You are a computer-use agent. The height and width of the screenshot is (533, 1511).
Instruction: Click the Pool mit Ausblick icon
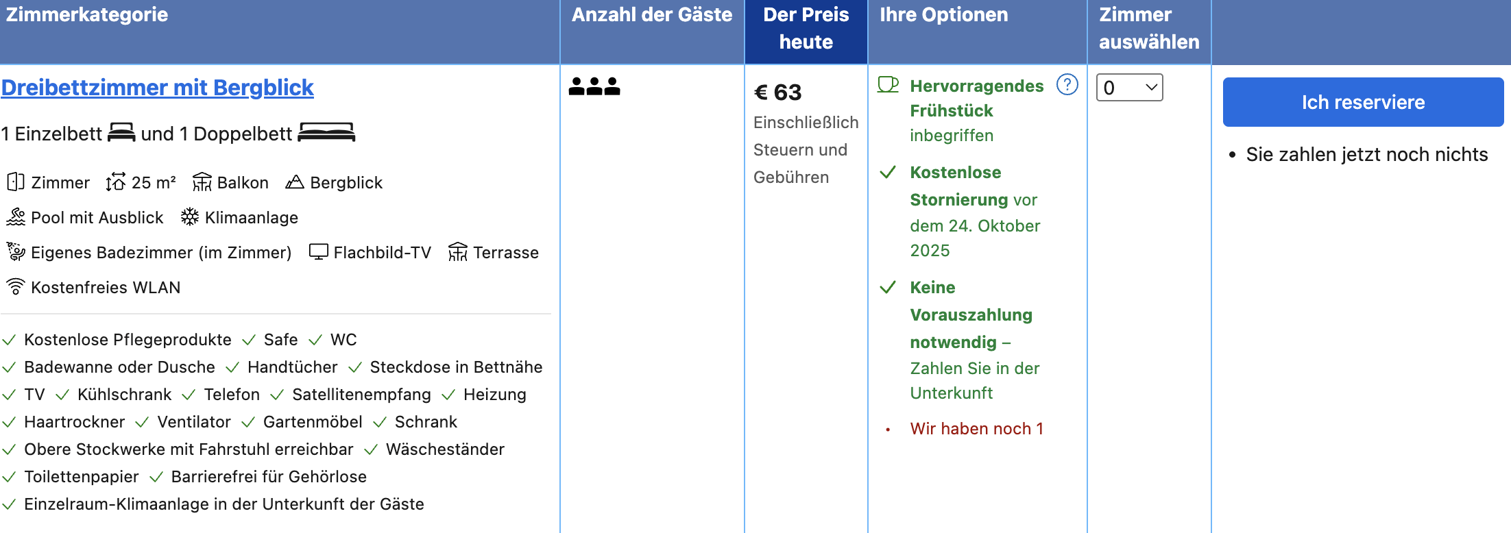point(16,217)
